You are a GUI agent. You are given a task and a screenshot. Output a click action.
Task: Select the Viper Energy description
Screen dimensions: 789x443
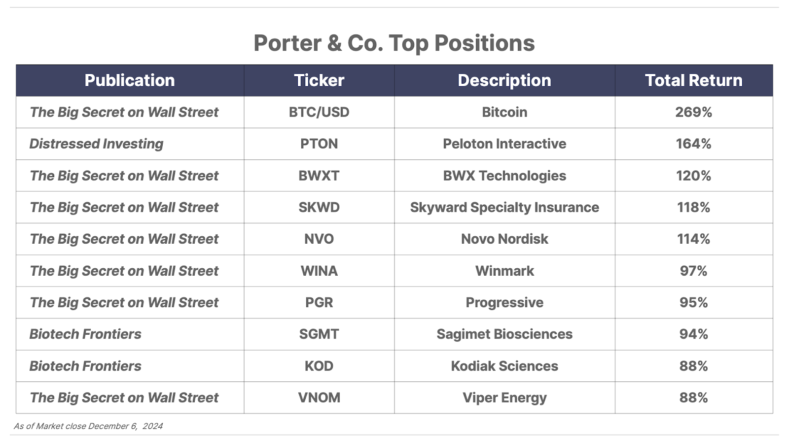(x=504, y=398)
